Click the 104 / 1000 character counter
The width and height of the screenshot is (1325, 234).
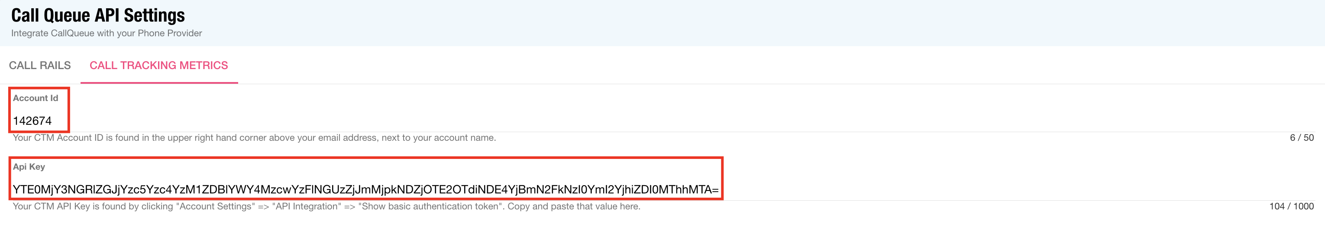(1291, 206)
